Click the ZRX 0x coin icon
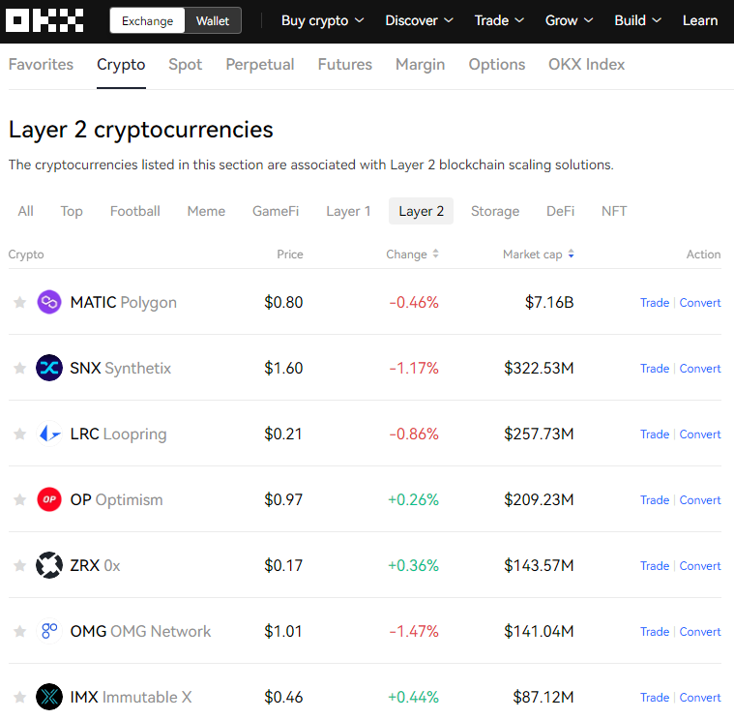734x719 pixels. coord(49,565)
